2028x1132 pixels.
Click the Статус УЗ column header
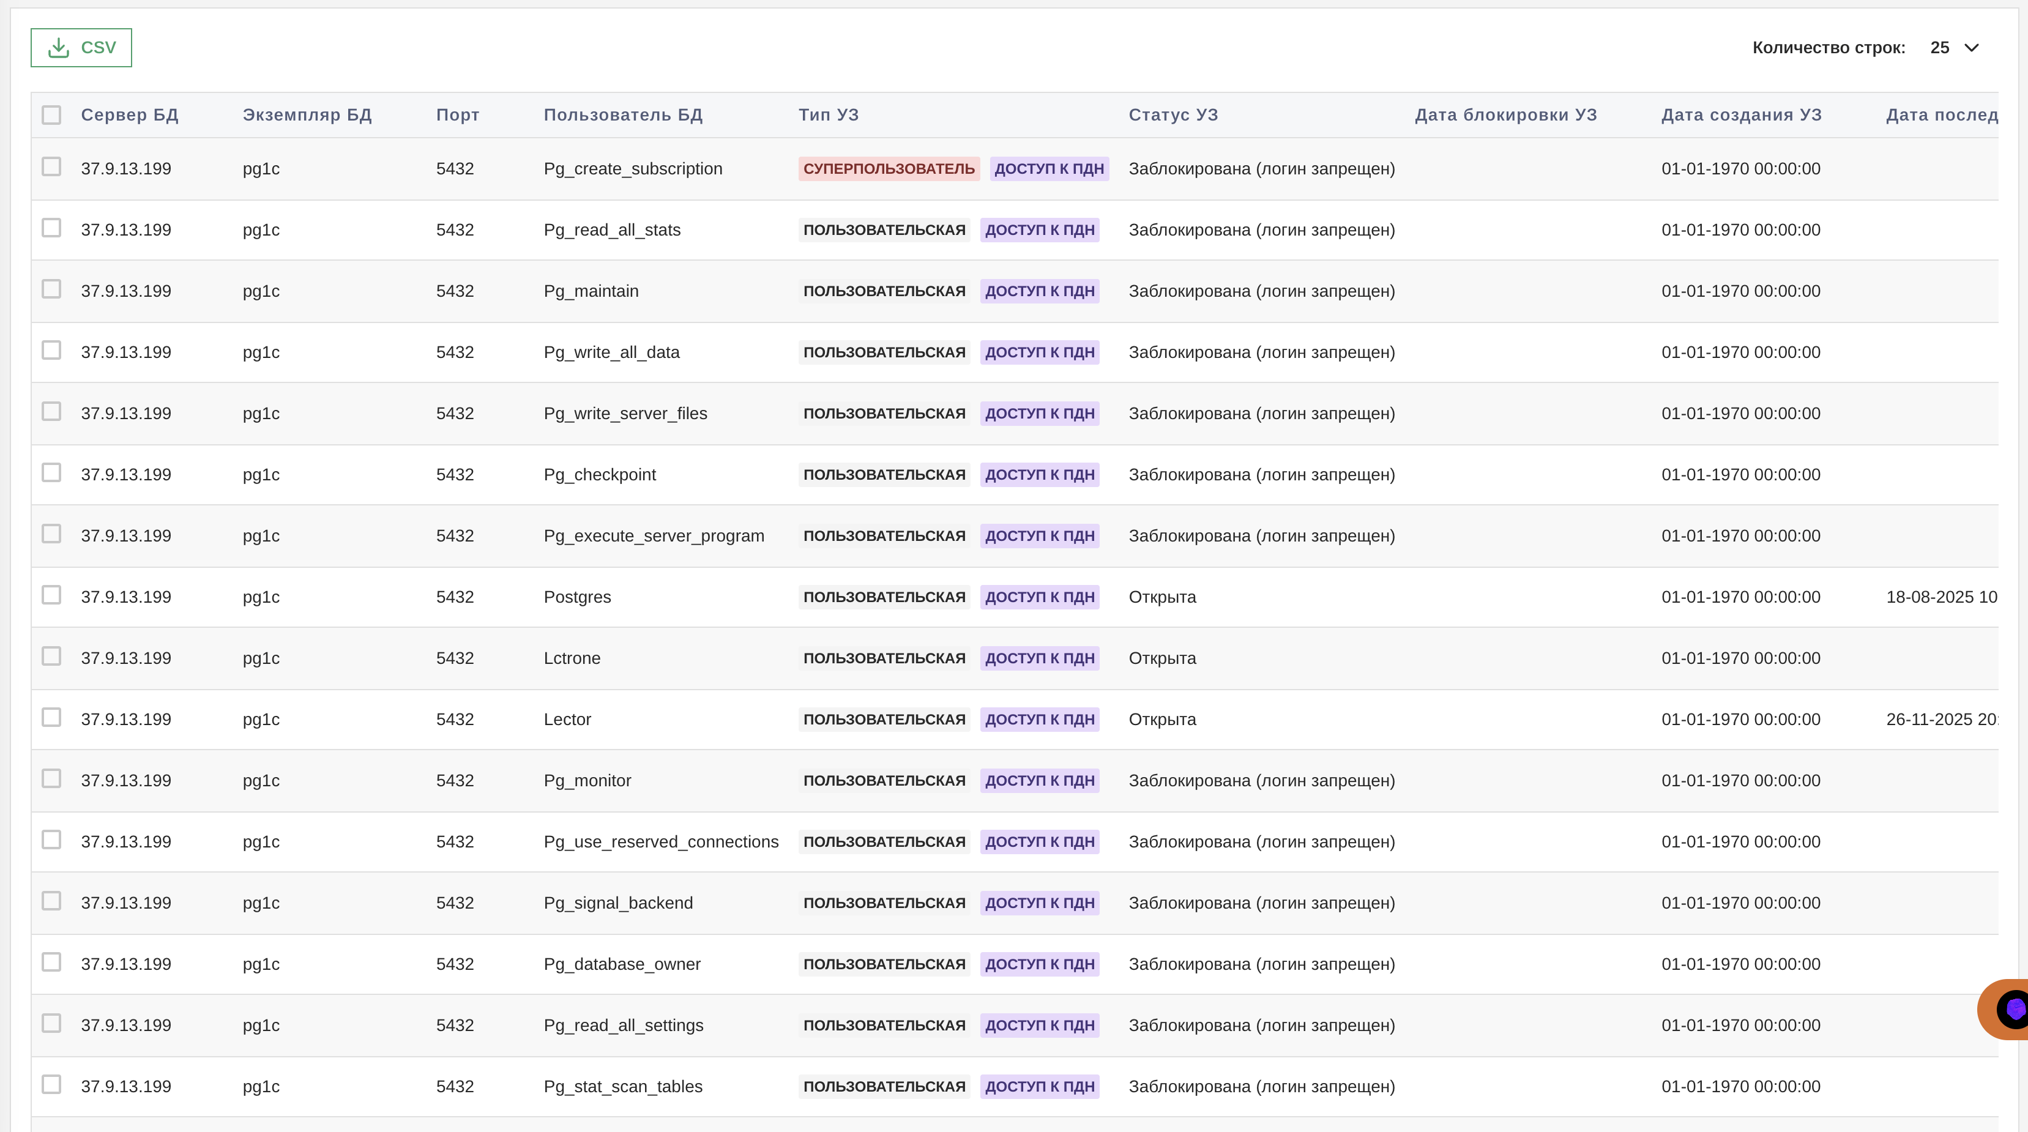pos(1173,115)
